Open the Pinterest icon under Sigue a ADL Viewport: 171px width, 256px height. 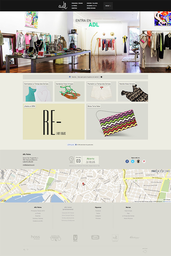pyautogui.click(x=144, y=161)
